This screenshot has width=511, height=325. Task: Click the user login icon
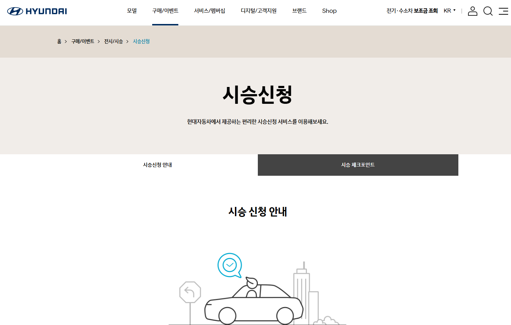click(x=472, y=11)
